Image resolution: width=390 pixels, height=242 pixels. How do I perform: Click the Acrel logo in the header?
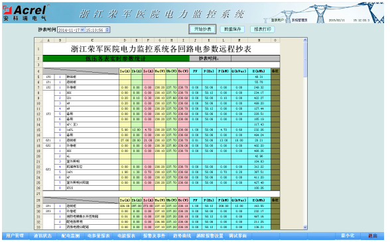[25, 13]
